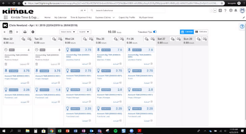The width and height of the screenshot is (246, 134).
Task: Select the Calendar view button
Action: coord(187,32)
